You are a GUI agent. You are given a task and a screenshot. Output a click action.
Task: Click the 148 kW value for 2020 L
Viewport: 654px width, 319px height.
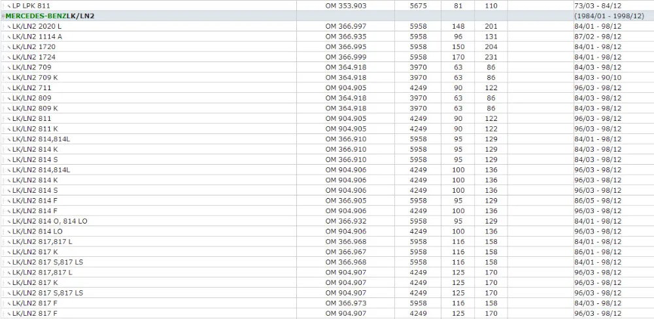pyautogui.click(x=458, y=26)
